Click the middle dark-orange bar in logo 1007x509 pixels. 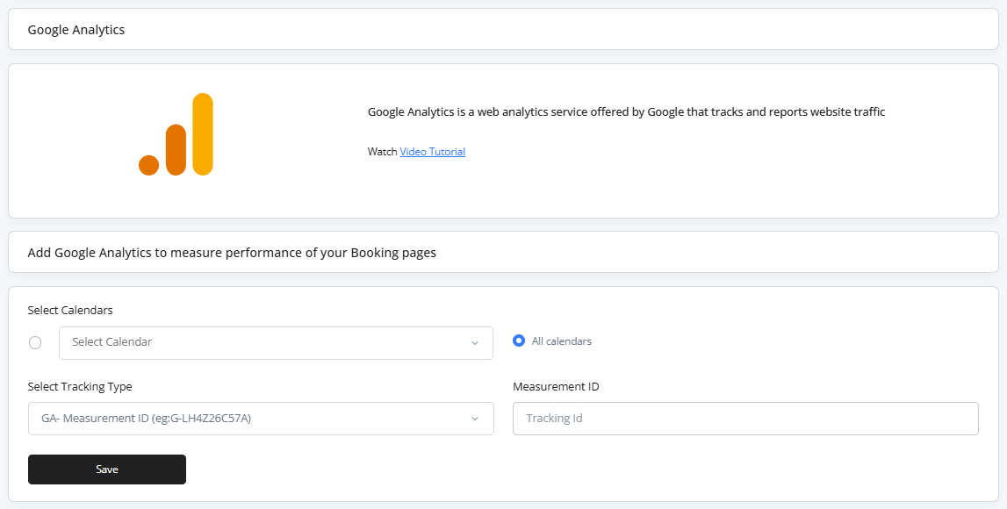(x=176, y=150)
